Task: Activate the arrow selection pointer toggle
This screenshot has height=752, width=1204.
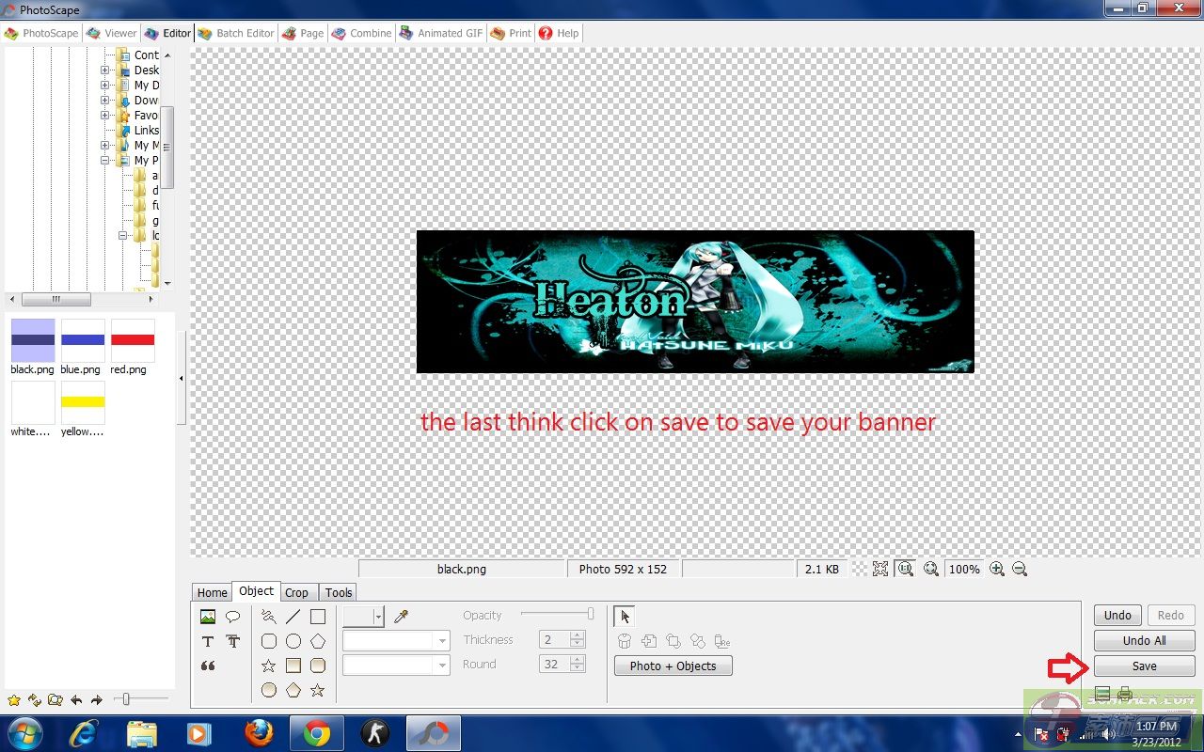Action: click(625, 617)
